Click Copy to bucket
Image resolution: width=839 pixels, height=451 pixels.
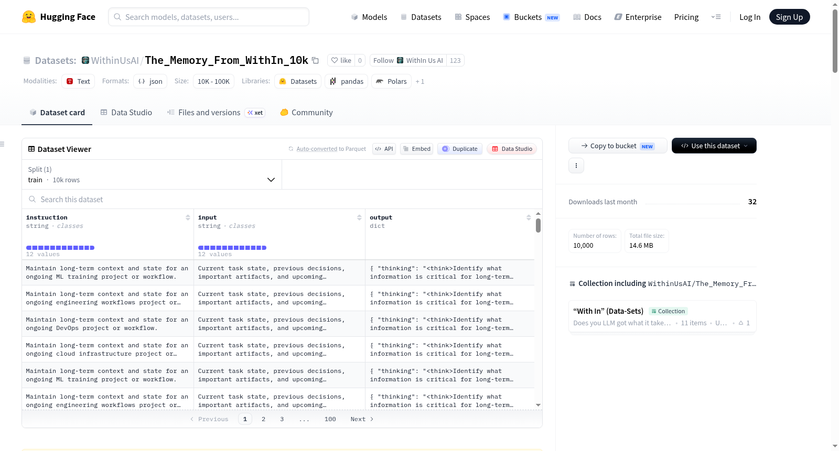[618, 146]
